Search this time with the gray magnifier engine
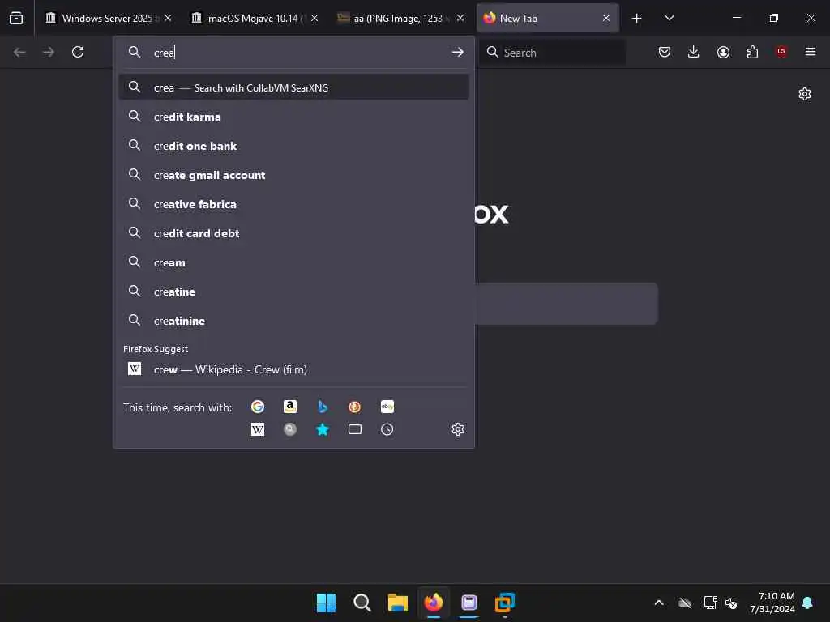The width and height of the screenshot is (830, 622). 290,429
